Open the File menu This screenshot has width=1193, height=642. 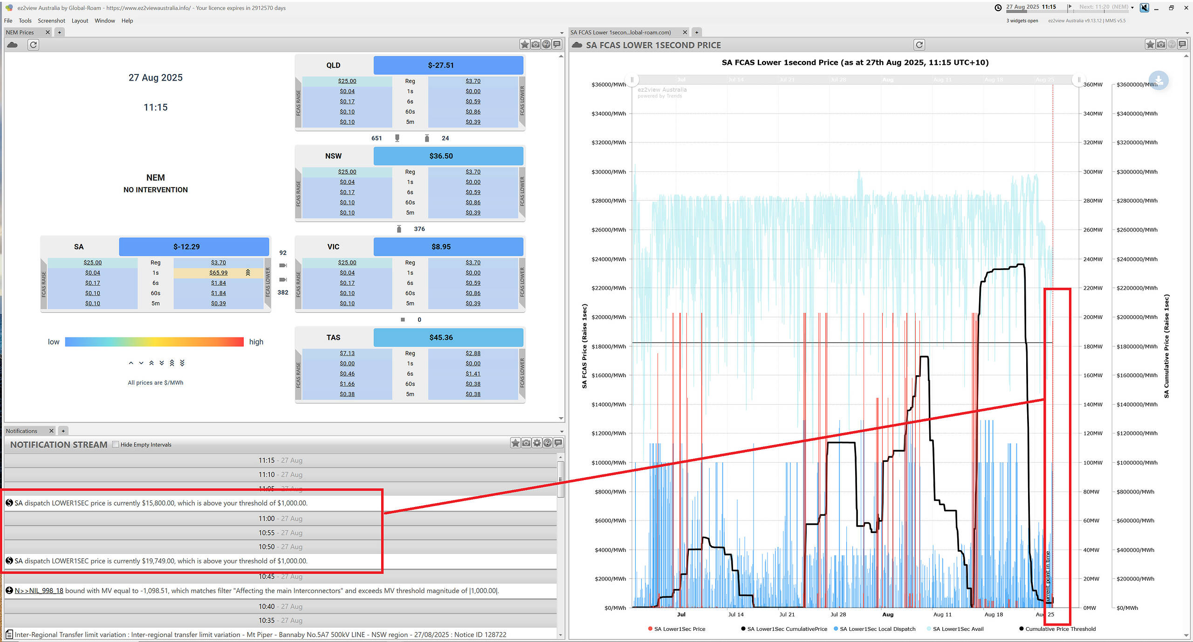(x=8, y=20)
